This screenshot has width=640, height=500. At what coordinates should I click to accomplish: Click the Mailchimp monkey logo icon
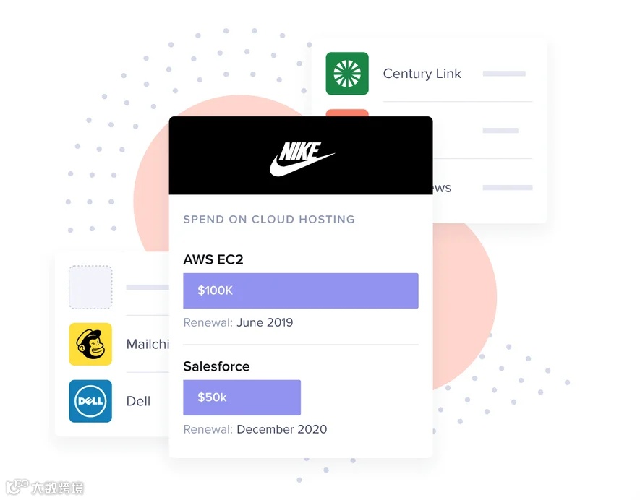point(90,344)
